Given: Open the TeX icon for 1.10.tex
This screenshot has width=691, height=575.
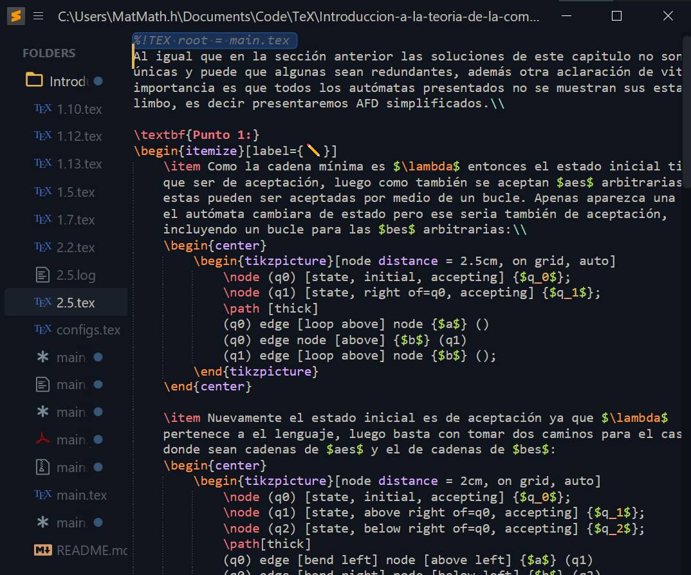Looking at the screenshot, I should point(42,109).
